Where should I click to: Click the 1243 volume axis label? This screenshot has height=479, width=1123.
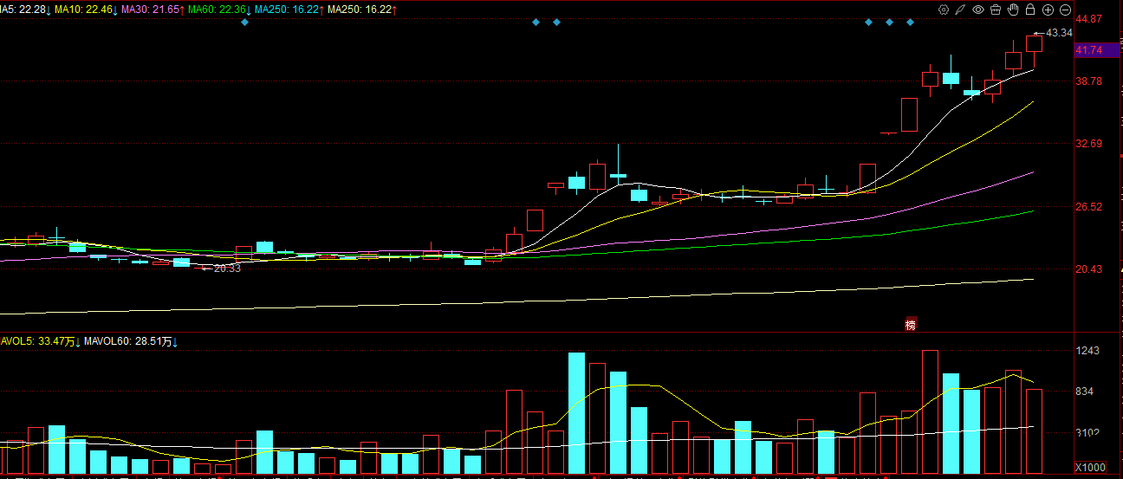(1087, 351)
